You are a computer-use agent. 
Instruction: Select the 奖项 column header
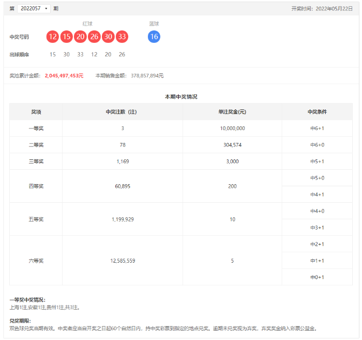(36, 112)
